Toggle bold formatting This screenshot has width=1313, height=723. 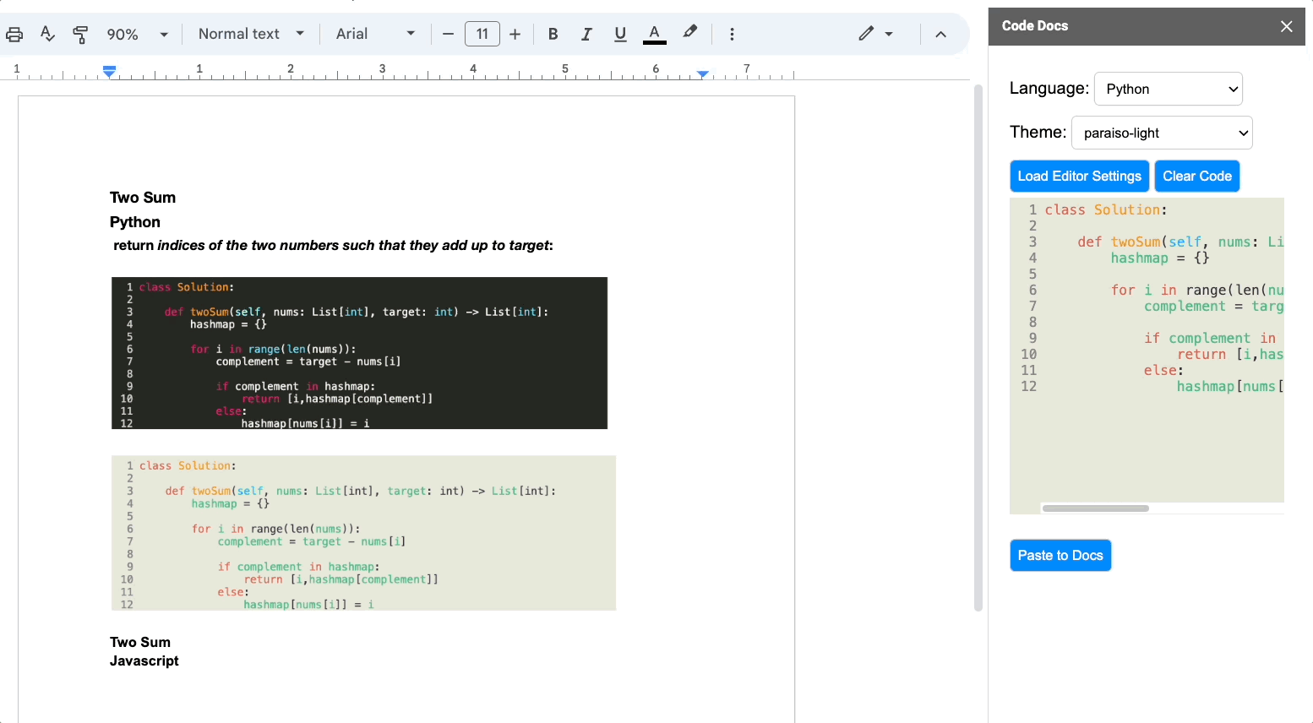point(553,34)
